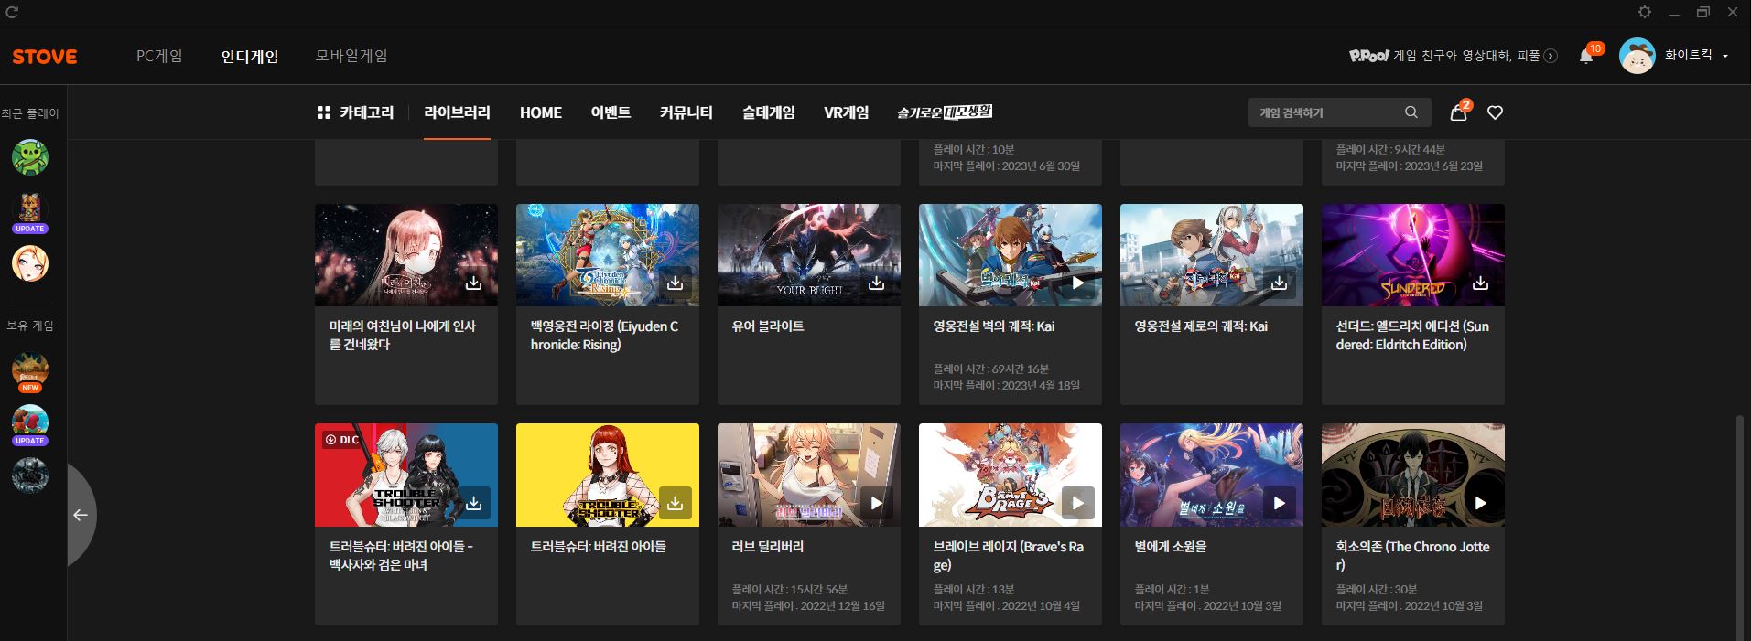Open 회소의존 cover thumbnail
The image size is (1751, 641).
coord(1413,475)
